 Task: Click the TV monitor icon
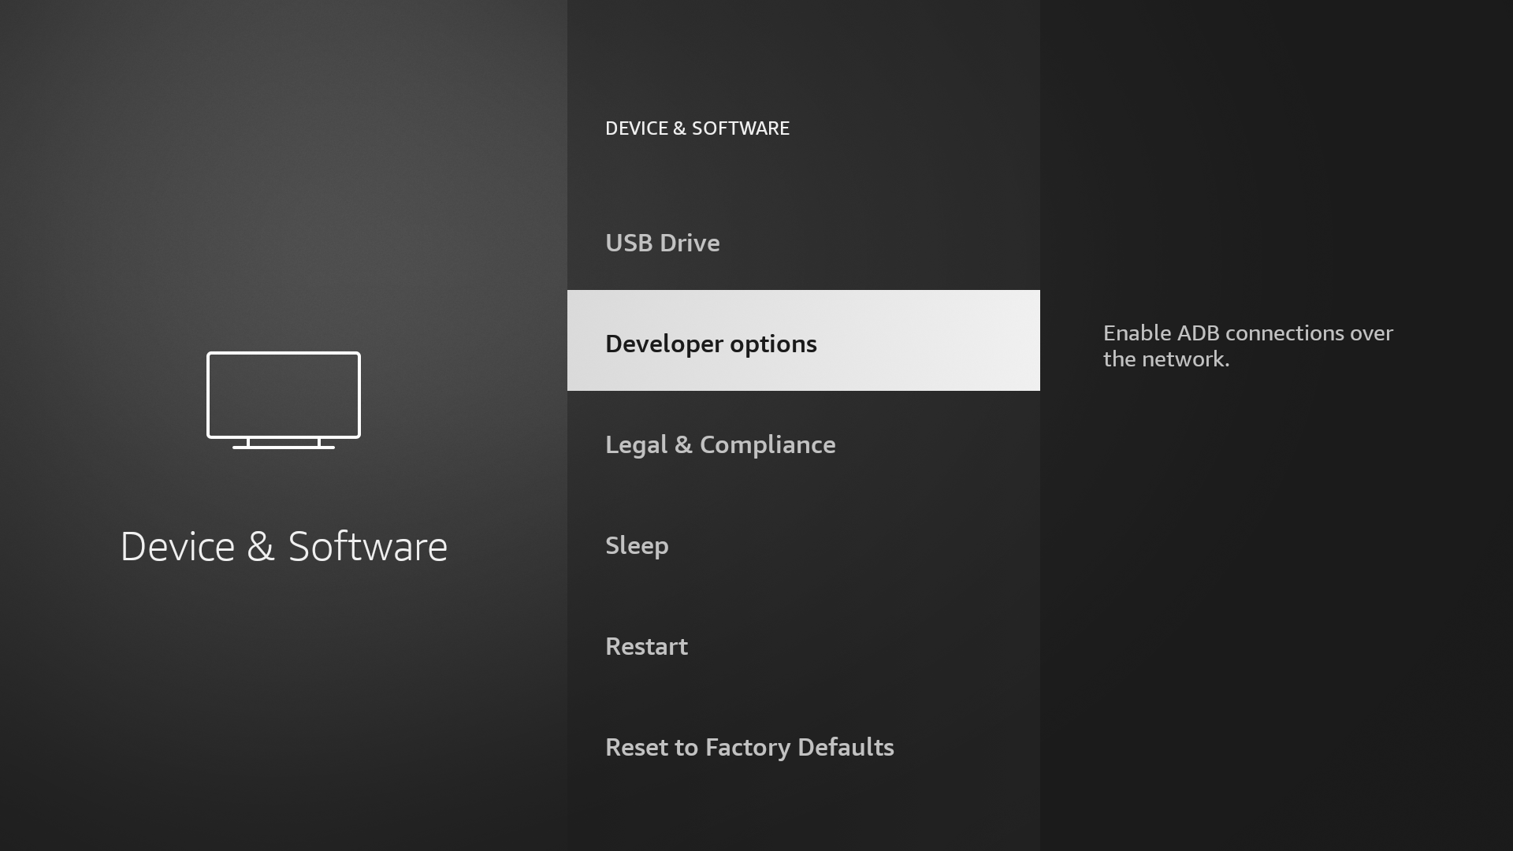(284, 400)
